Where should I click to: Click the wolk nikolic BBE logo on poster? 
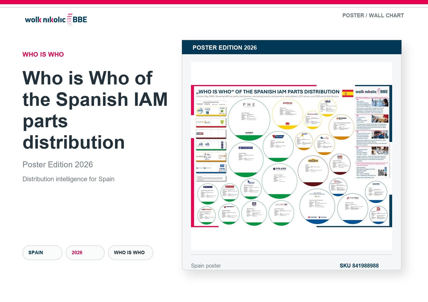point(372,92)
